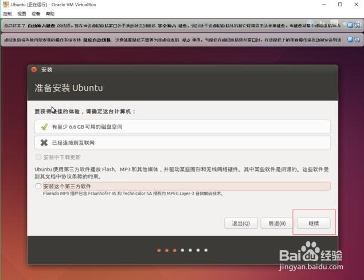The image size is (364, 280).
Task: Click the 准备安装 Ubuntu heading
Action: click(69, 88)
